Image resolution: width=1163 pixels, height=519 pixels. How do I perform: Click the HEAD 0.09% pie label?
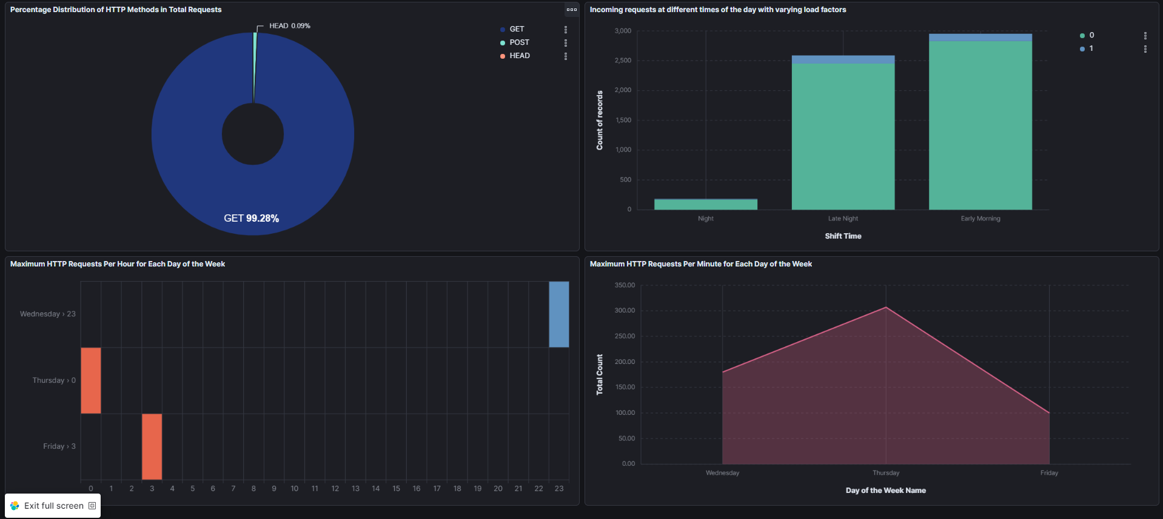[289, 25]
